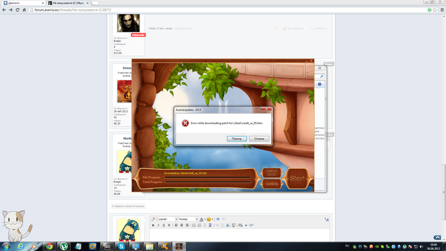This screenshot has width=446, height=251.
Task: Center align text in the editor
Action: (182, 226)
